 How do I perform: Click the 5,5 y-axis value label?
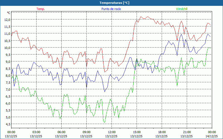[x=7, y=110]
